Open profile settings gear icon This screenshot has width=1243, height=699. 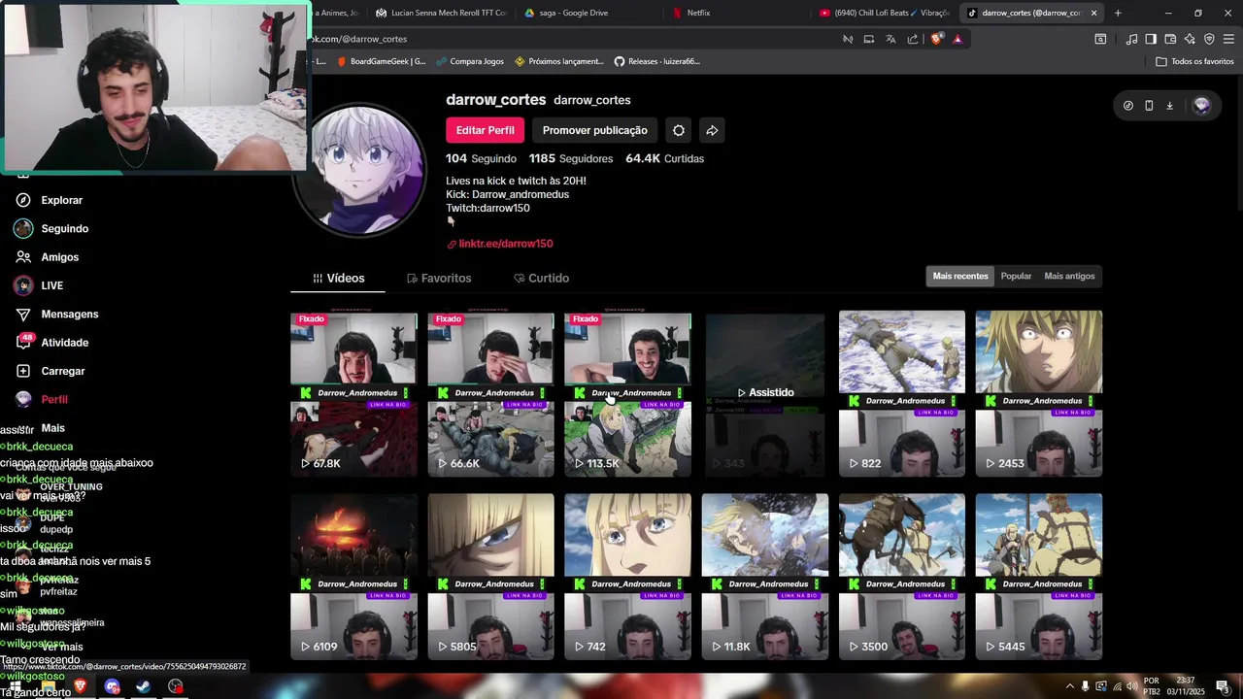(679, 130)
